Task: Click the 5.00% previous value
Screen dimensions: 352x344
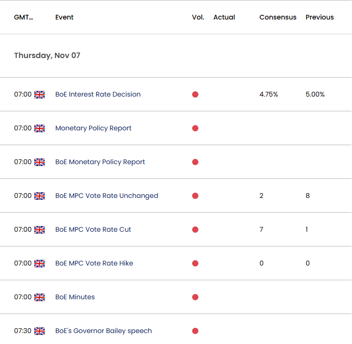Action: tap(315, 94)
